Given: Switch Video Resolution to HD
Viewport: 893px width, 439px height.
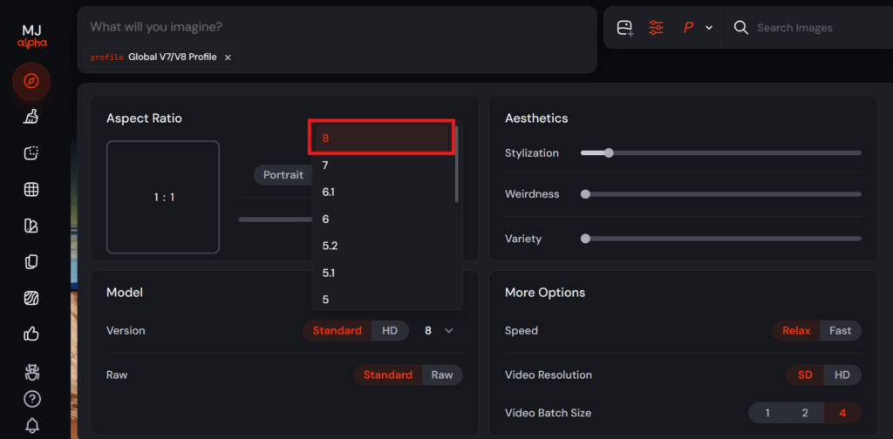Looking at the screenshot, I should coord(842,375).
